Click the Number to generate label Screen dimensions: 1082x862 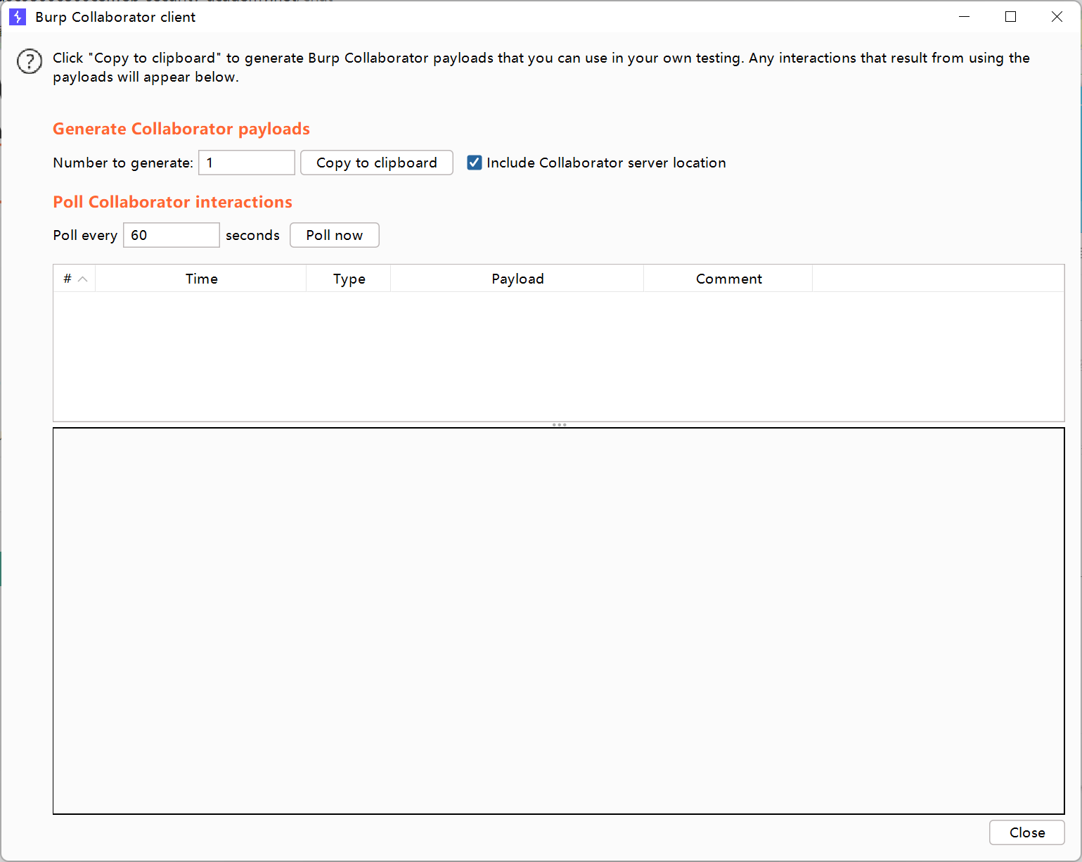[123, 163]
